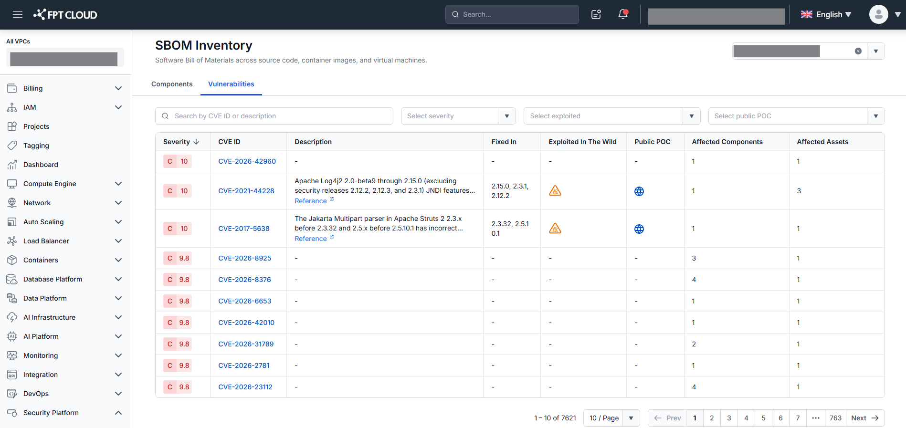Click the Compute Engine monitor icon

tap(12, 184)
